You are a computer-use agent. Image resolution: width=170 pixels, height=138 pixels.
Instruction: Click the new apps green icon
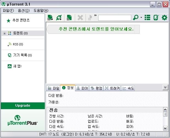tap(10, 66)
